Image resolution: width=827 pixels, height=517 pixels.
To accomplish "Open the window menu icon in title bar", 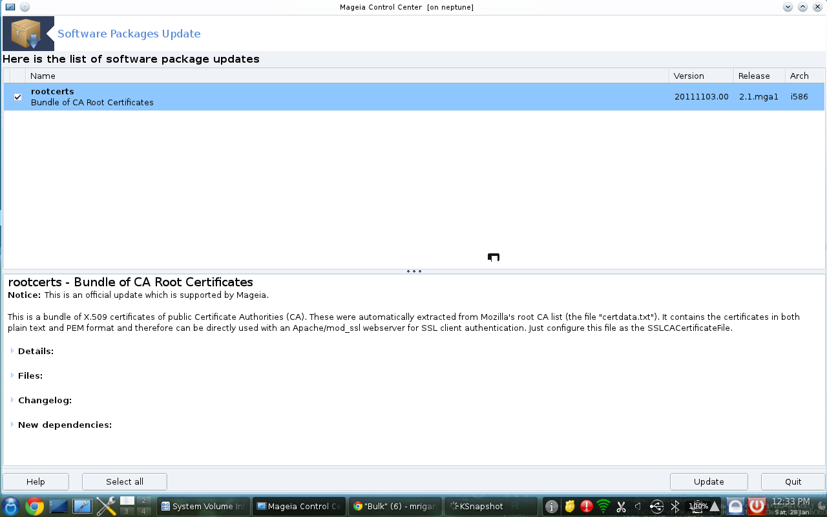I will click(x=10, y=7).
